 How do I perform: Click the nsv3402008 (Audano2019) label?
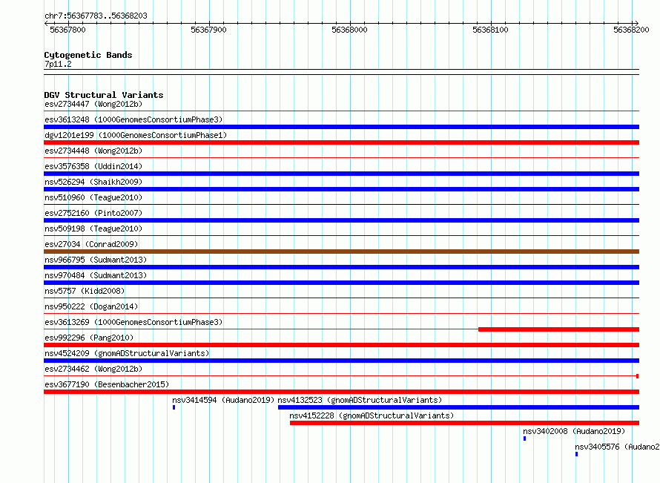pos(574,431)
